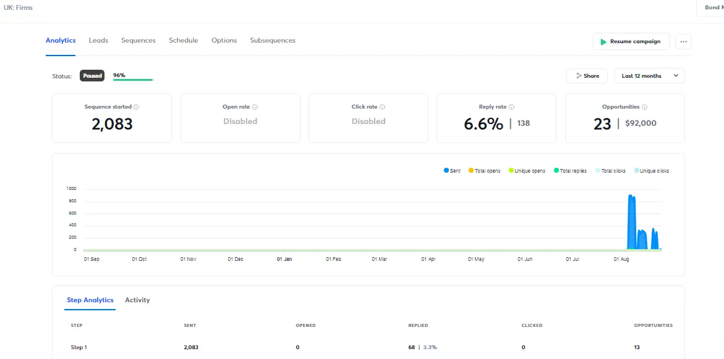This screenshot has width=724, height=359.
Task: Select the Options tab
Action: (224, 41)
